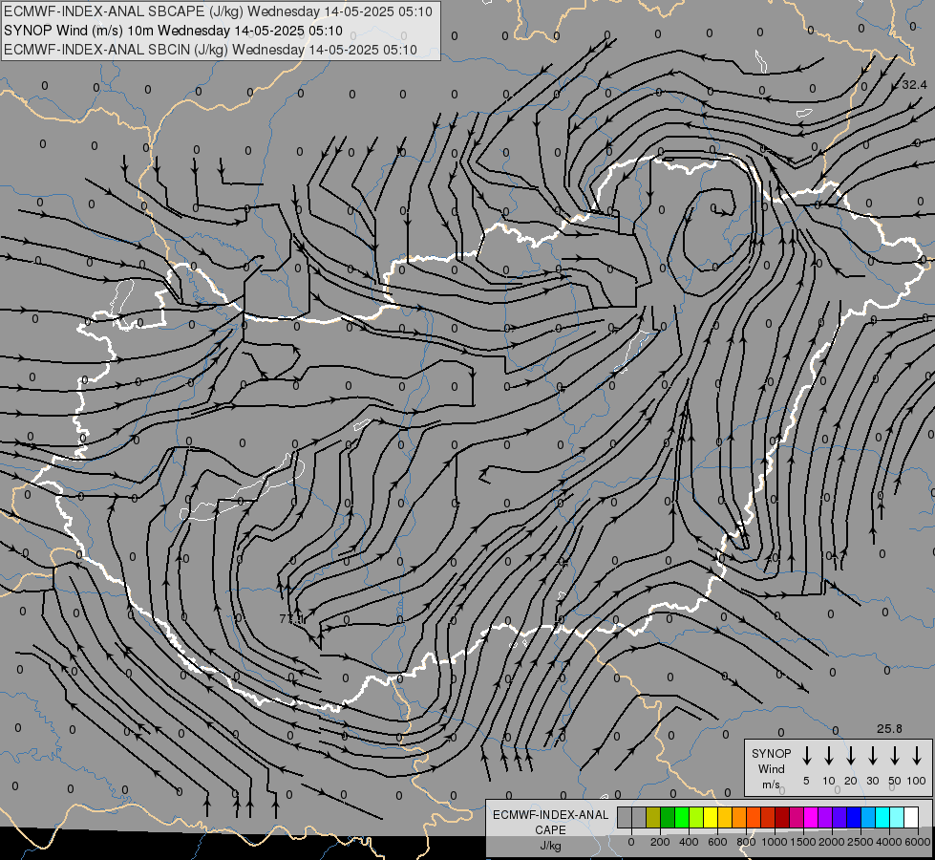Click the J/kg unit label in the legend
The image size is (935, 860).
pyautogui.click(x=550, y=846)
